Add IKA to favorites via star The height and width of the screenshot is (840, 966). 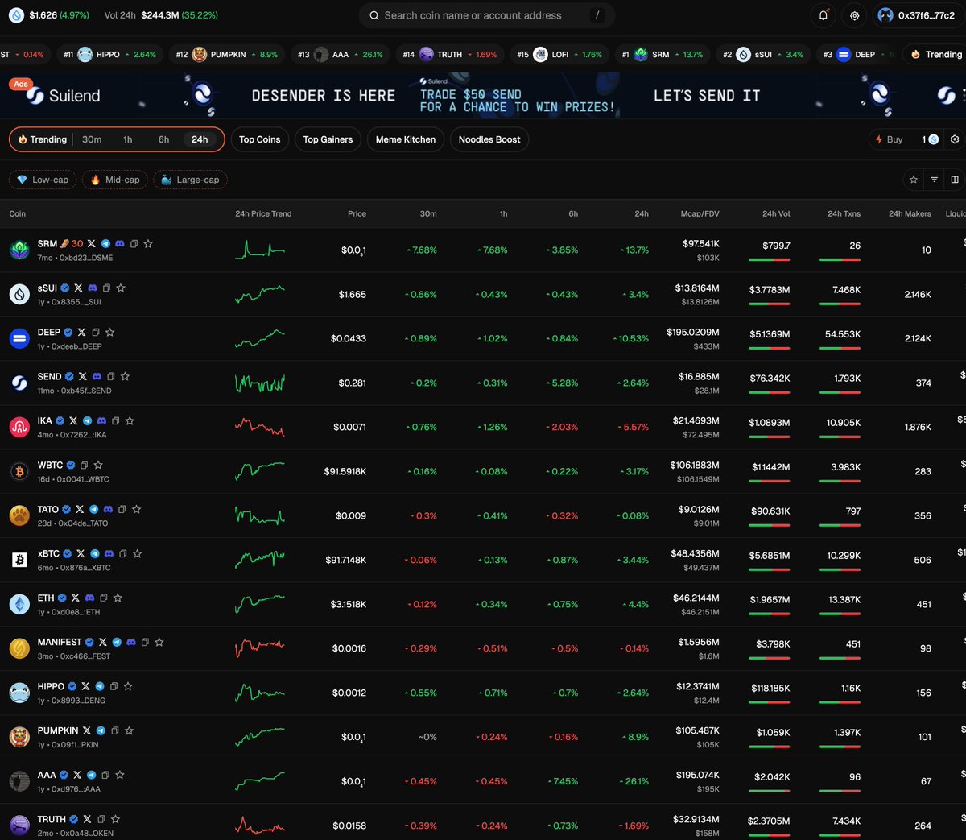click(x=130, y=420)
